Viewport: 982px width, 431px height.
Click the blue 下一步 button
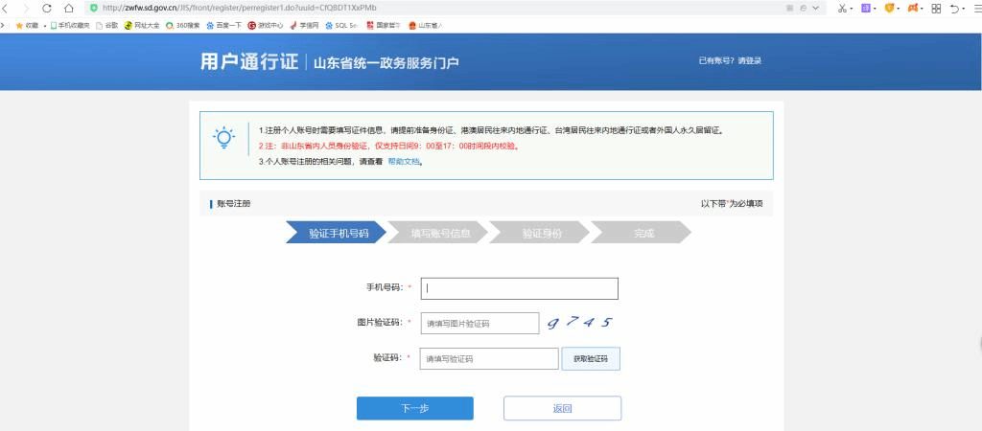(414, 408)
